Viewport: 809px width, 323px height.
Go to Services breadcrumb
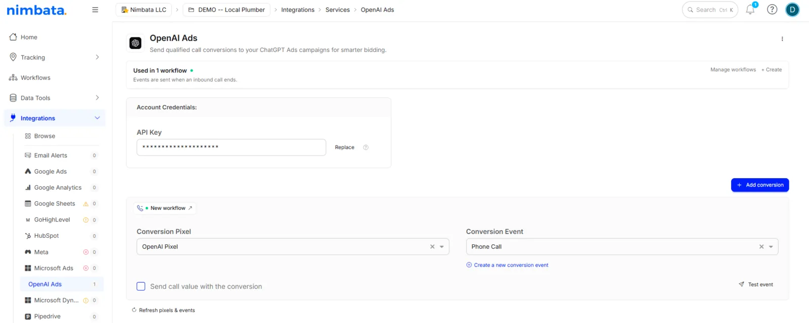338,10
